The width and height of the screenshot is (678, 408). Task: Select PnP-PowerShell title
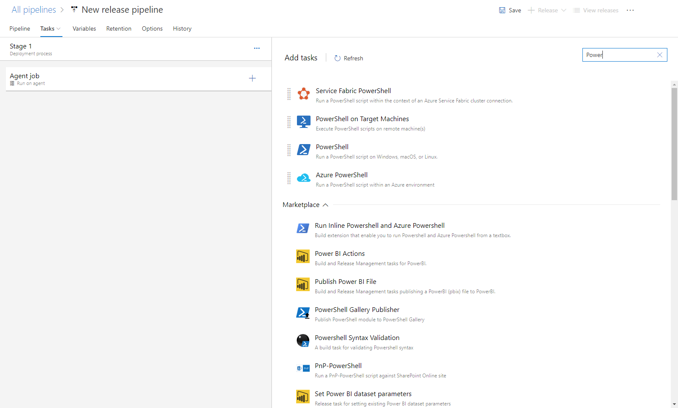coord(338,366)
